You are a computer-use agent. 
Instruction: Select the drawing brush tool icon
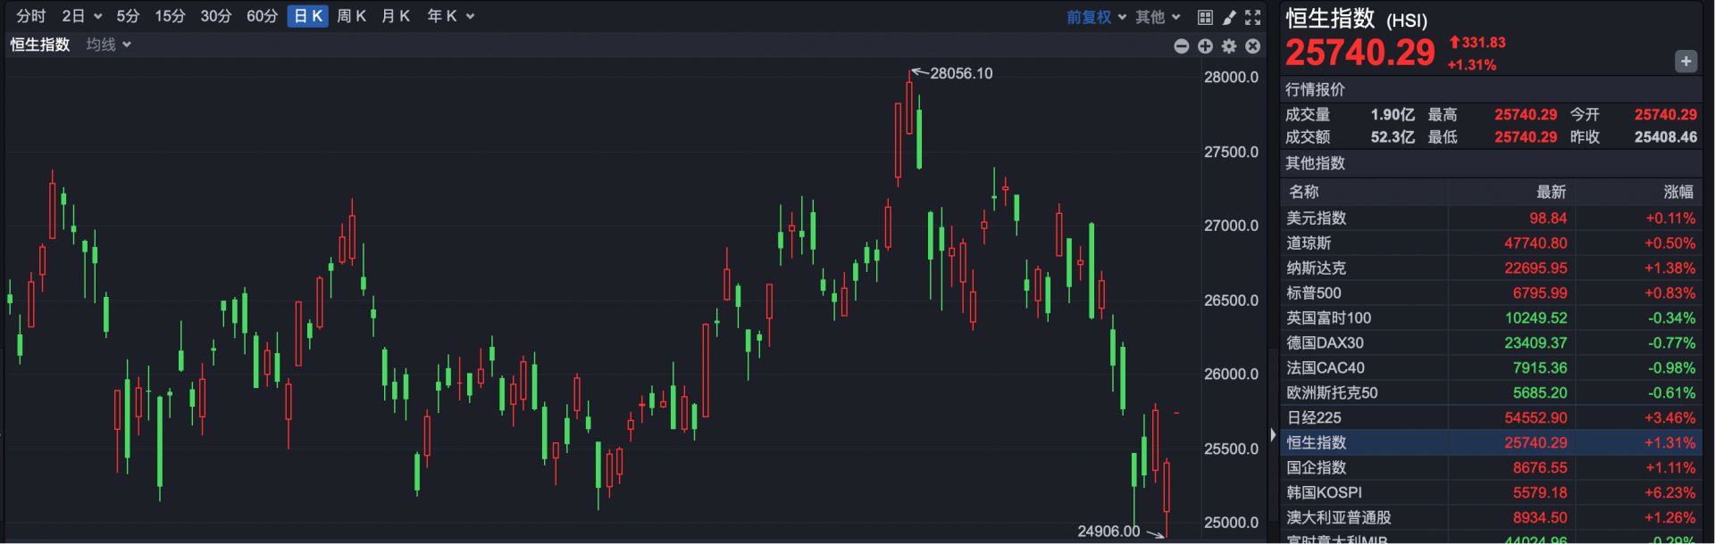pyautogui.click(x=1229, y=17)
